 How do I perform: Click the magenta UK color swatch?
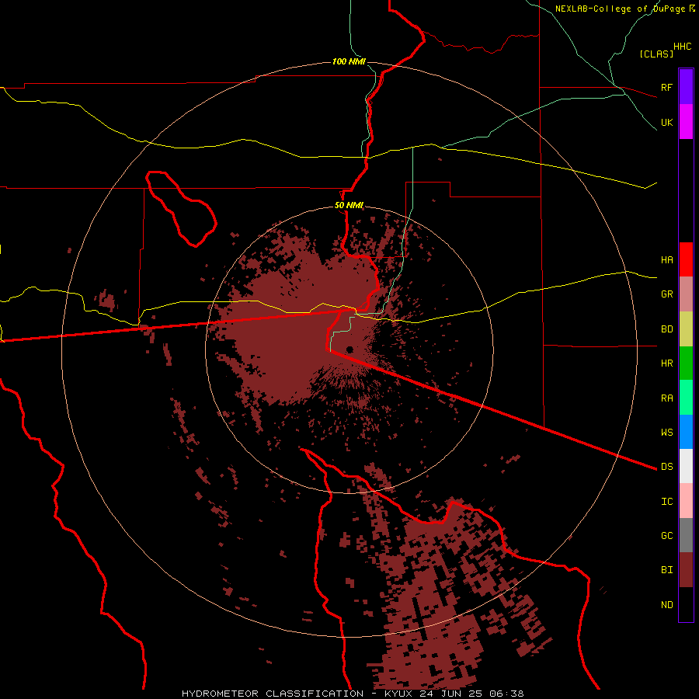tap(686, 122)
